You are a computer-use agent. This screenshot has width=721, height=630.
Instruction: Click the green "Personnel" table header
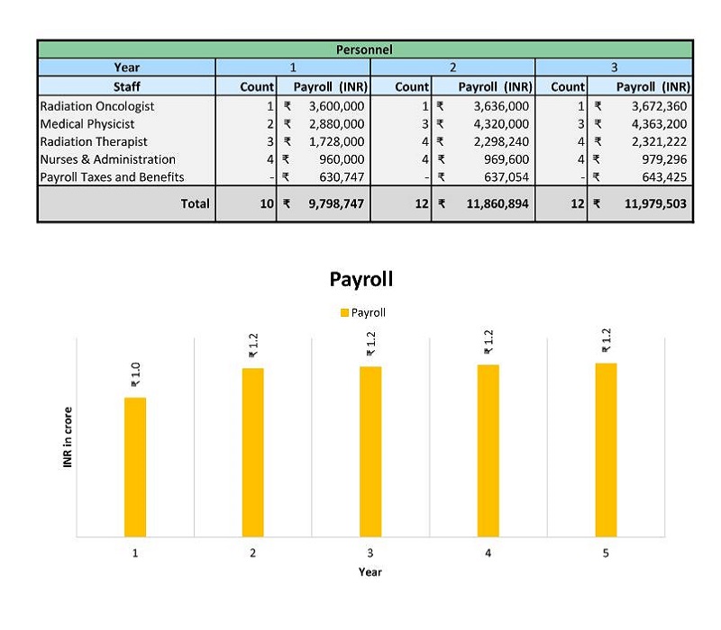(x=364, y=49)
